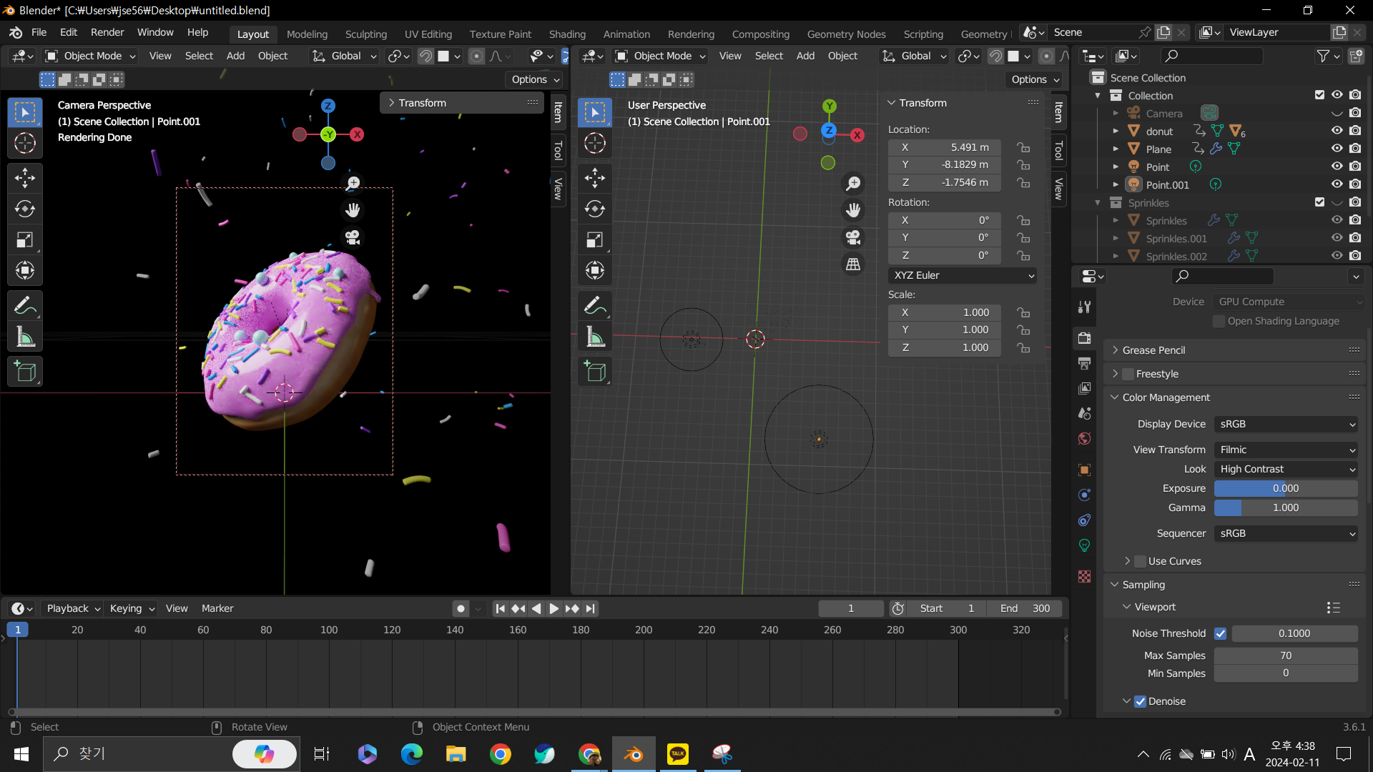1373x772 pixels.
Task: Click the Location X value field
Action: [944, 147]
